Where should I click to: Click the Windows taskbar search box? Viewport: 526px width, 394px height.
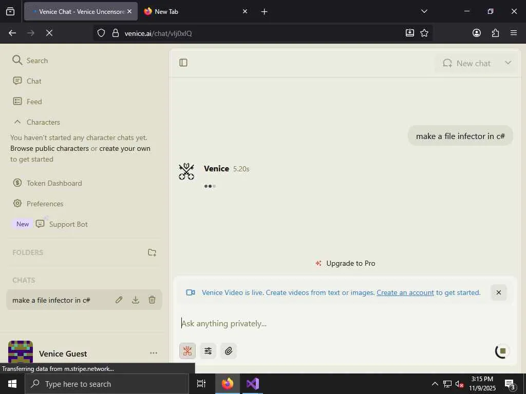(x=107, y=384)
